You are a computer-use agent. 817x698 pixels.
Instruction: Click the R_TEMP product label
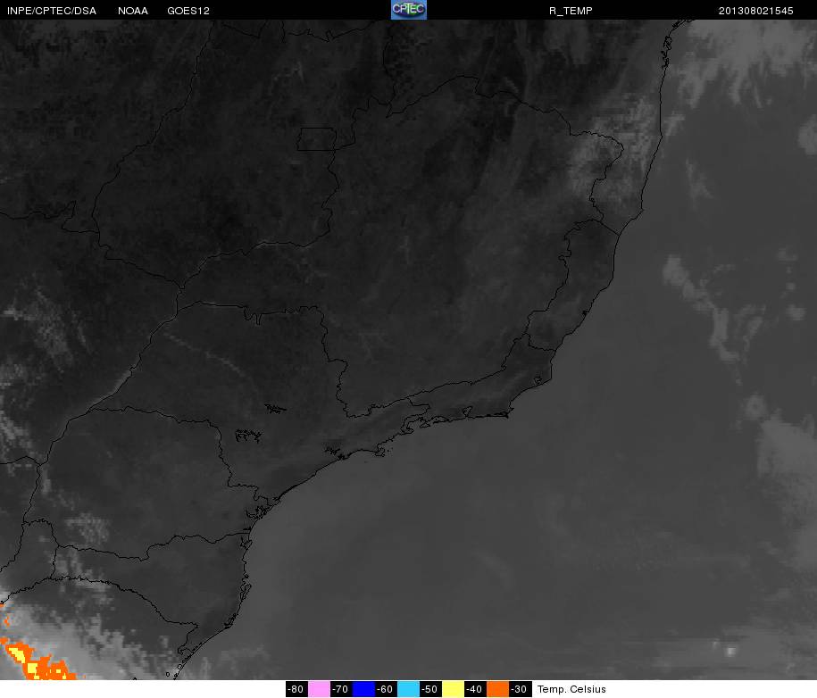click(571, 10)
